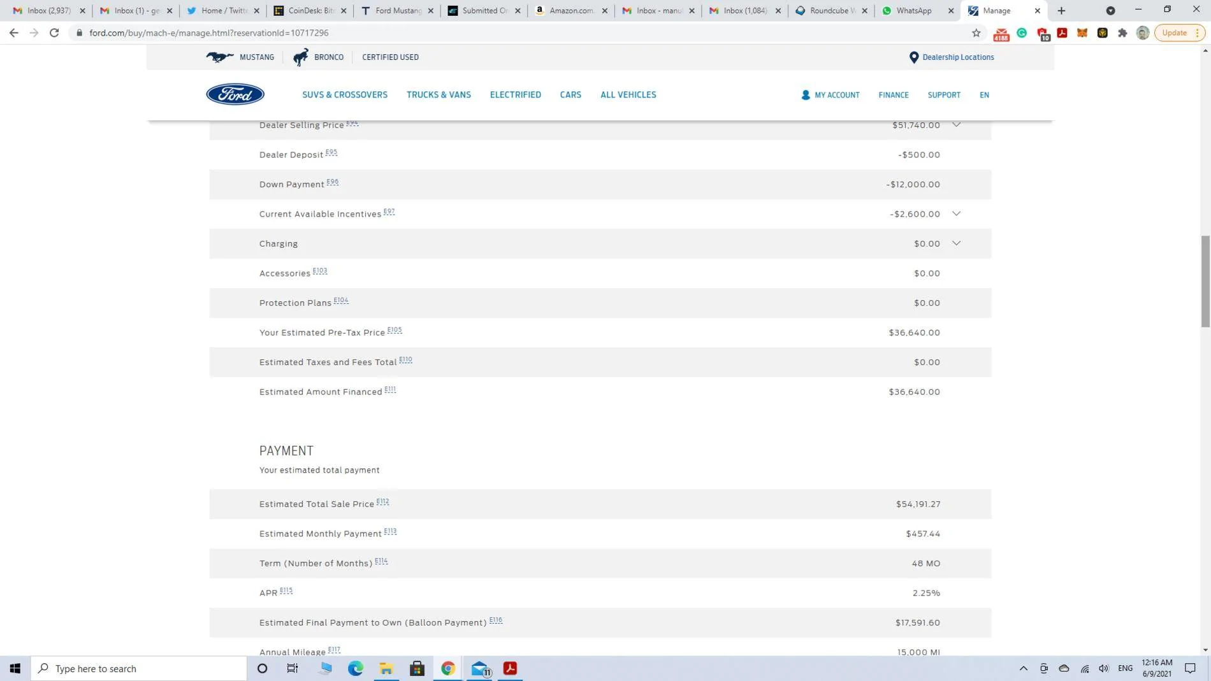The height and width of the screenshot is (681, 1211).
Task: Click the MetaMask fox extension icon
Action: pos(1082,32)
